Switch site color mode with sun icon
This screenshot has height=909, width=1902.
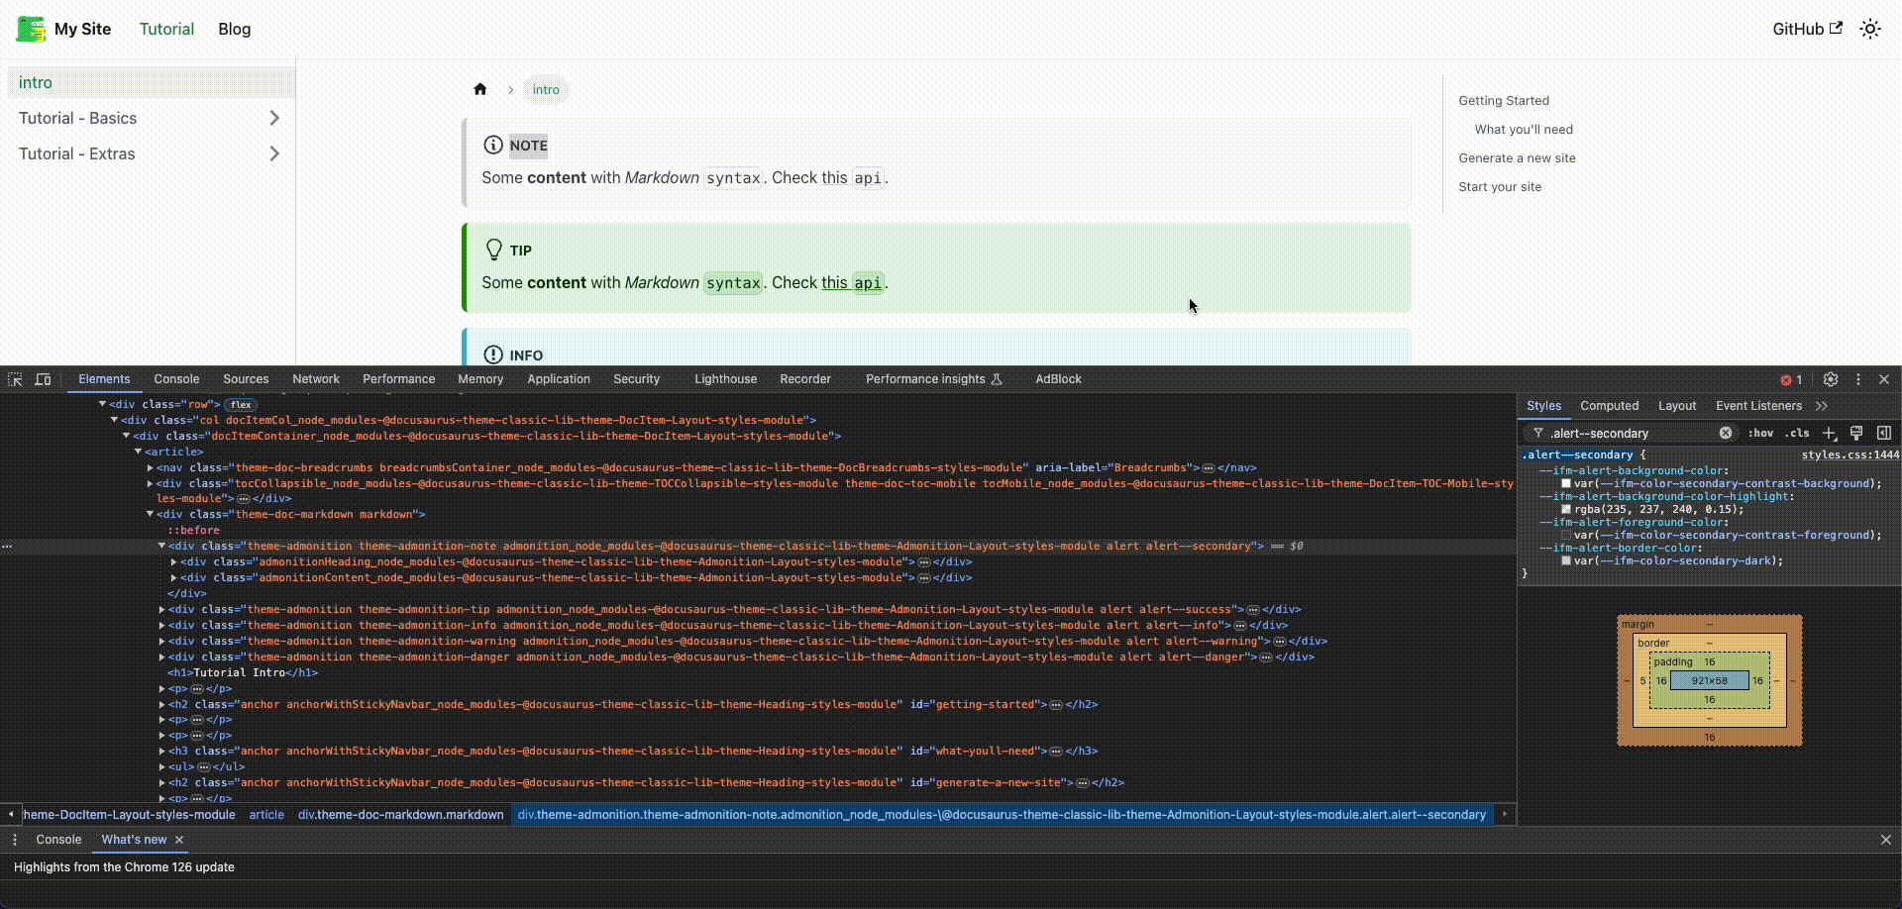tap(1869, 29)
